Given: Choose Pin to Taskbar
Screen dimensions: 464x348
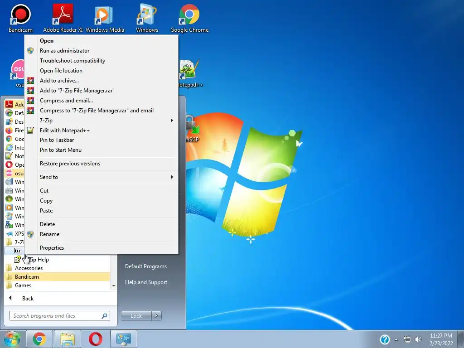Looking at the screenshot, I should coord(101,140).
